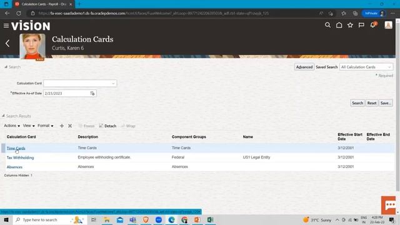Open Excel from the taskbar

click(210, 219)
